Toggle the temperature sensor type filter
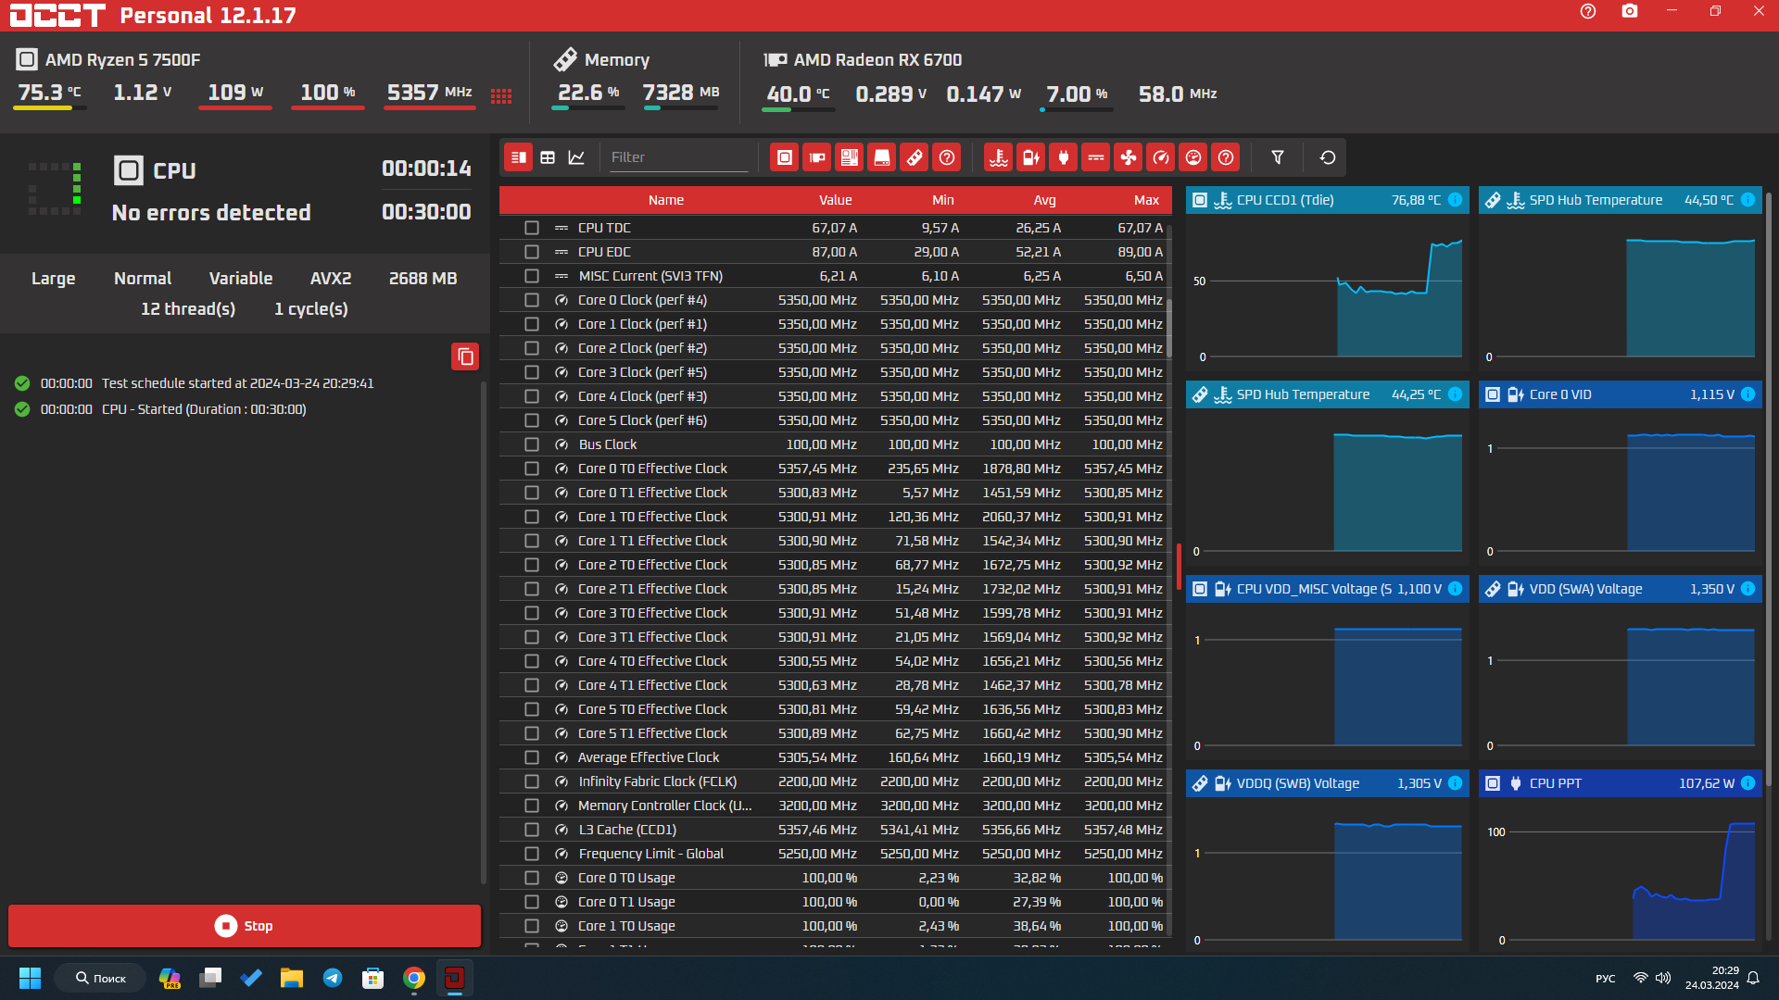 pos(998,157)
